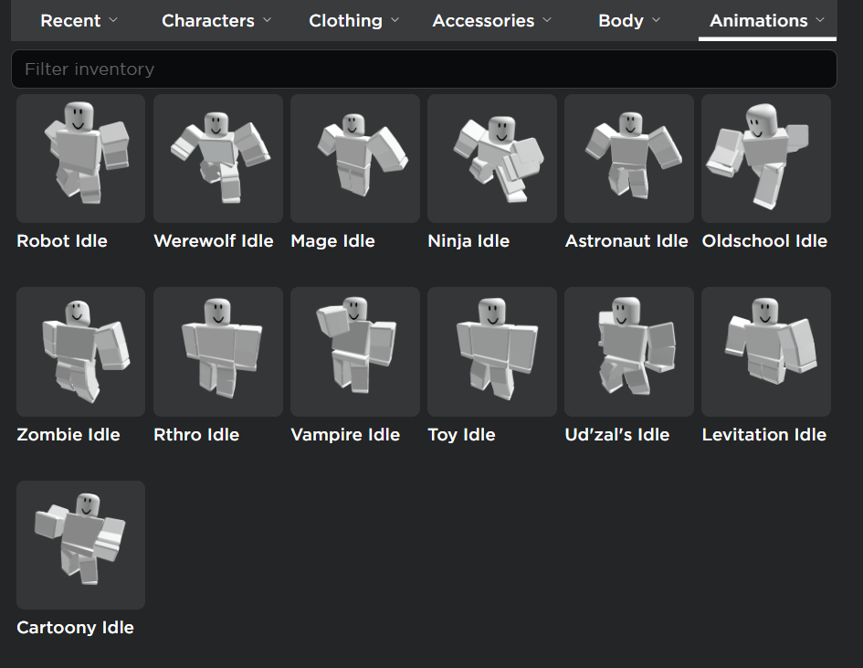Open the Body tab
This screenshot has width=863, height=668.
(x=629, y=20)
